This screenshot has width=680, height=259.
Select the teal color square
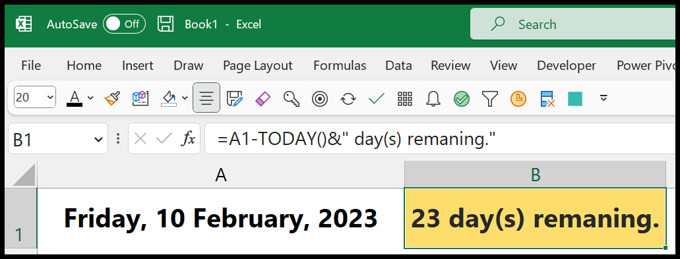574,98
